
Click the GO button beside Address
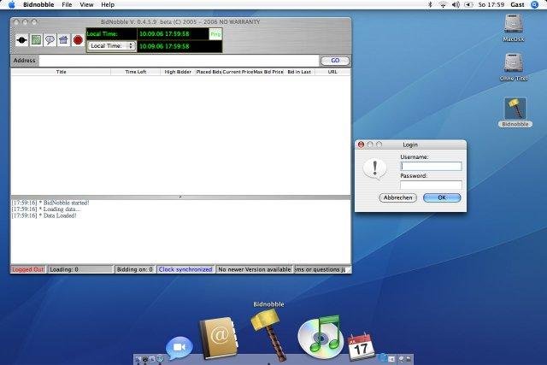coord(335,61)
